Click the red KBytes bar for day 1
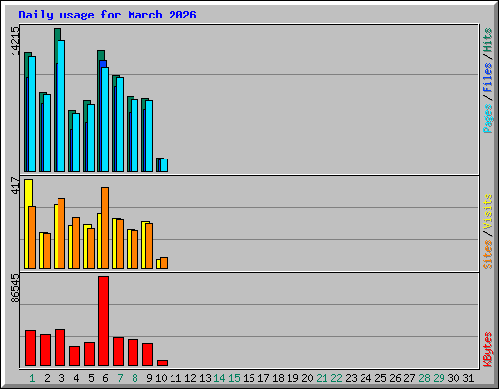Image resolution: width=499 pixels, height=389 pixels. pyautogui.click(x=30, y=348)
